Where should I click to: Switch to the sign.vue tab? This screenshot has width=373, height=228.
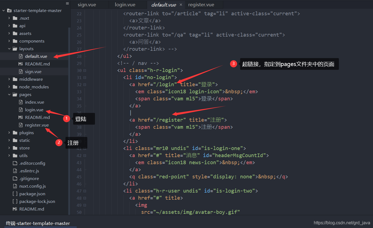(87, 5)
